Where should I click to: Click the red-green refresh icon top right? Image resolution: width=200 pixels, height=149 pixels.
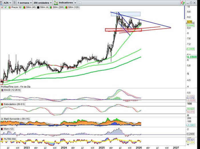(182, 3)
